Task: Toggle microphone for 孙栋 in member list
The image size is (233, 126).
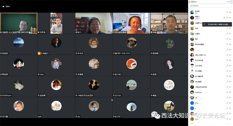Action: click(227, 29)
